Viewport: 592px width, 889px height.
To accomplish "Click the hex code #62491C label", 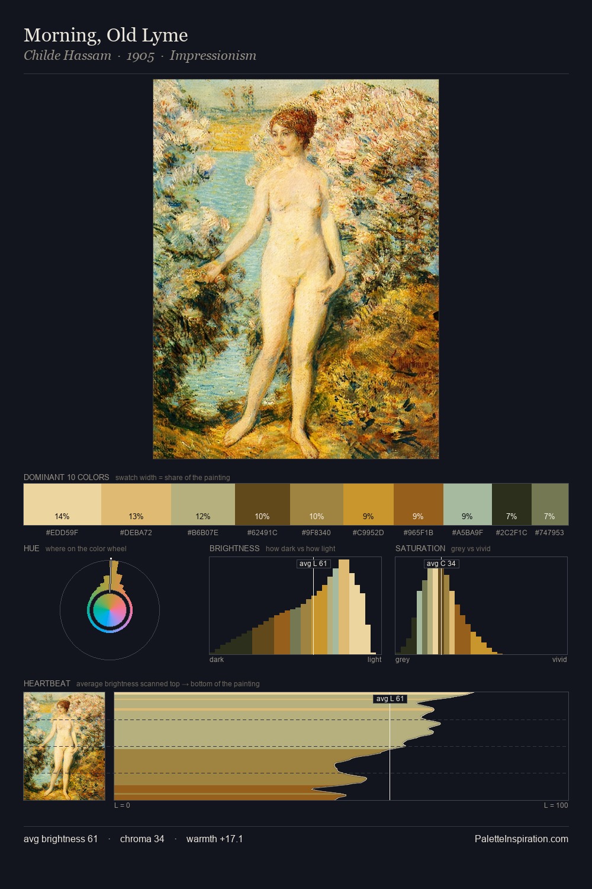I will [262, 533].
